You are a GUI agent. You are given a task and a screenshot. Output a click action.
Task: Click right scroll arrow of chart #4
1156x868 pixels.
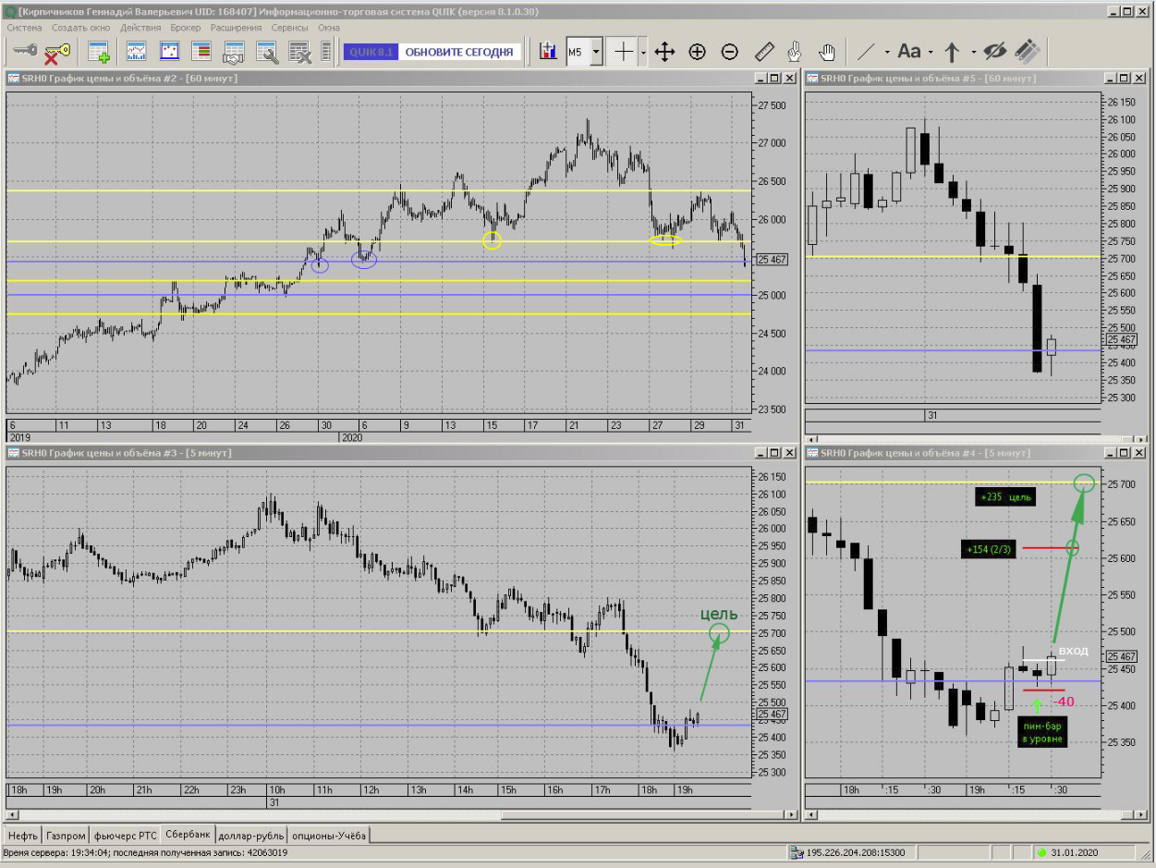(x=1142, y=814)
